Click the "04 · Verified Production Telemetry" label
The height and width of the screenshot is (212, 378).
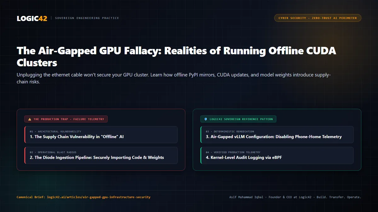pyautogui.click(x=233, y=152)
